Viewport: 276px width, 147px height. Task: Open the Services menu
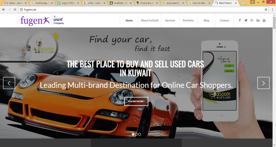170,21
